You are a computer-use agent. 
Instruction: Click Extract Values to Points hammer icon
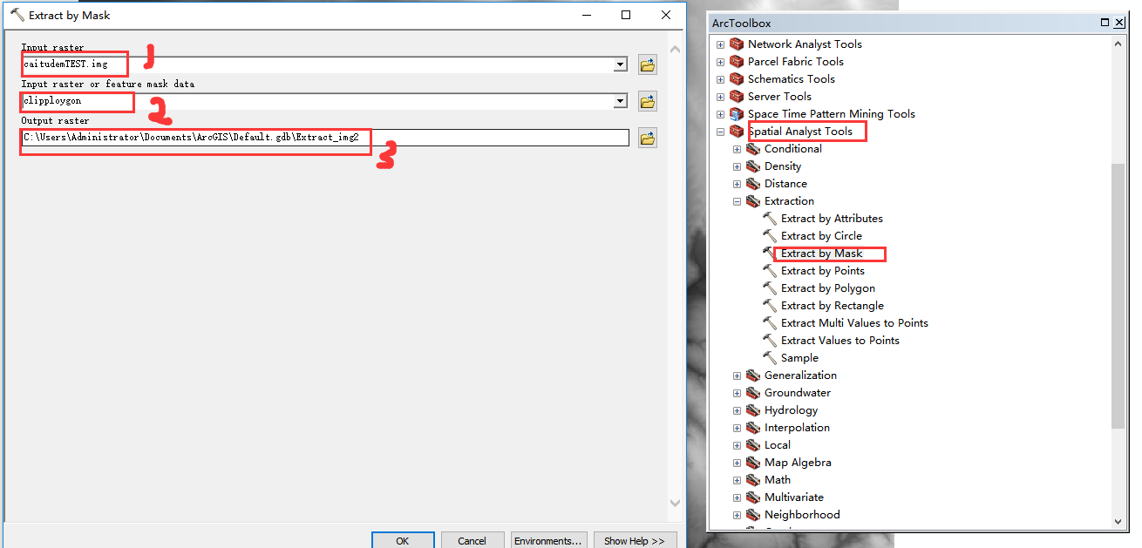(770, 341)
